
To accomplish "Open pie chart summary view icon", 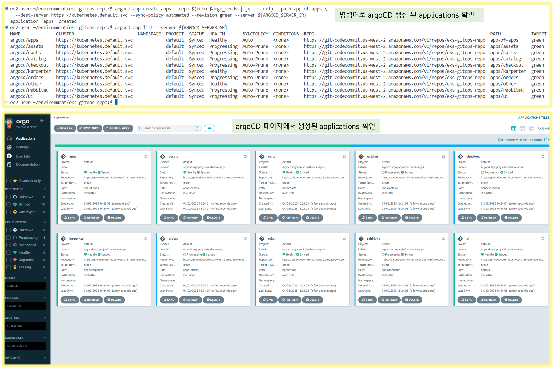I will click(531, 128).
